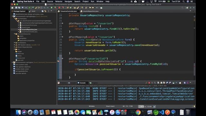Open the Source menu

[50, 1]
